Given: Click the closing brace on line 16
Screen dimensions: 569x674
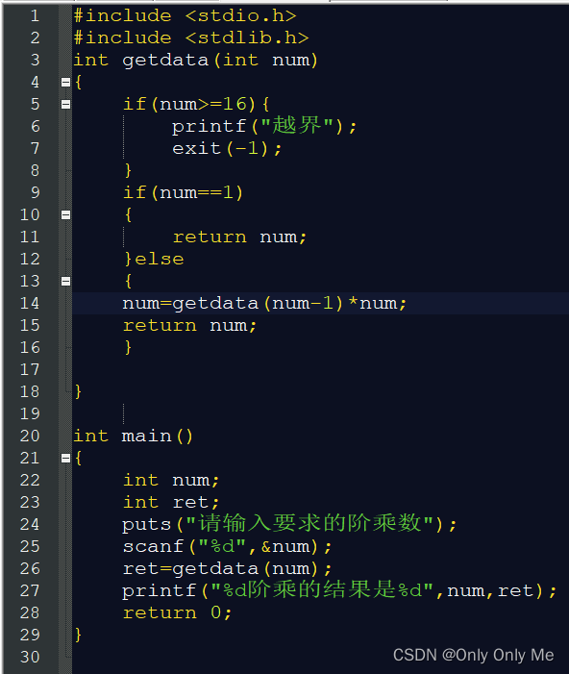Looking at the screenshot, I should click(x=128, y=347).
